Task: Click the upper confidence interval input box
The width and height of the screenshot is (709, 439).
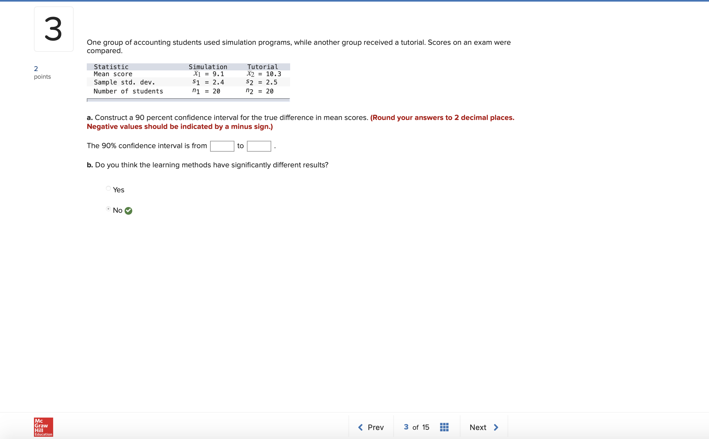Action: click(259, 146)
